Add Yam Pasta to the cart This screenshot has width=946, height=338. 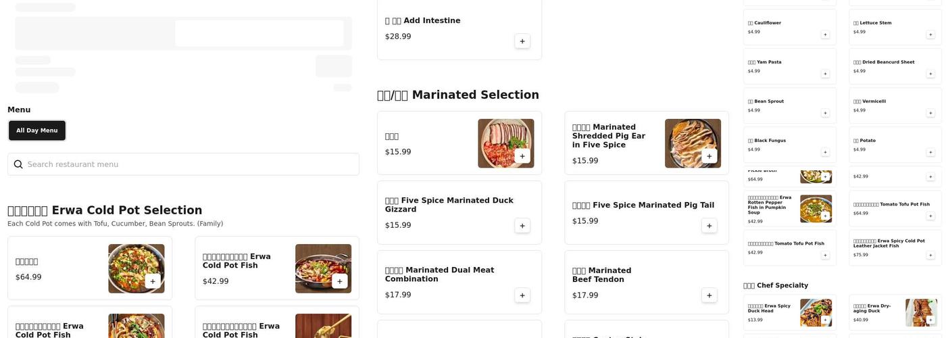[x=825, y=74]
